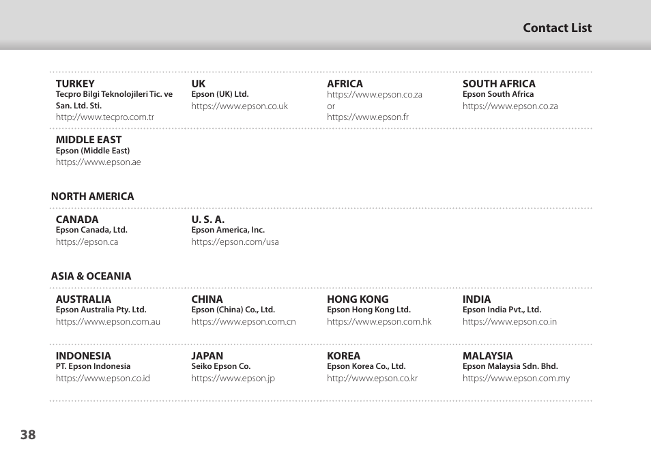Viewport: 651px width, 459px height.
Task: Open the https://www.epson.co.id link
Action: 103,379
